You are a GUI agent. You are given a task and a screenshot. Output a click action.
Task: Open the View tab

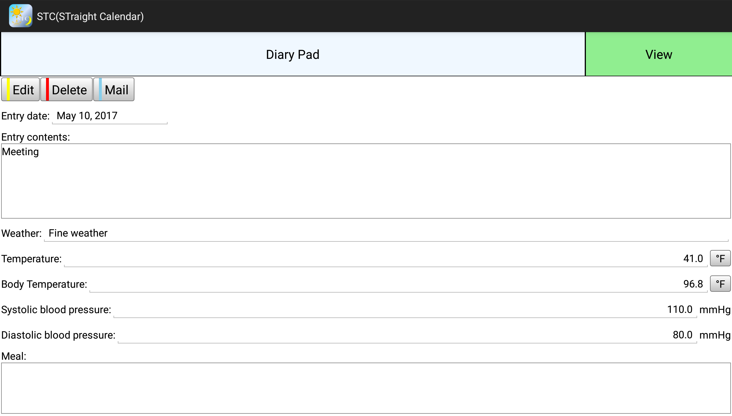point(659,54)
